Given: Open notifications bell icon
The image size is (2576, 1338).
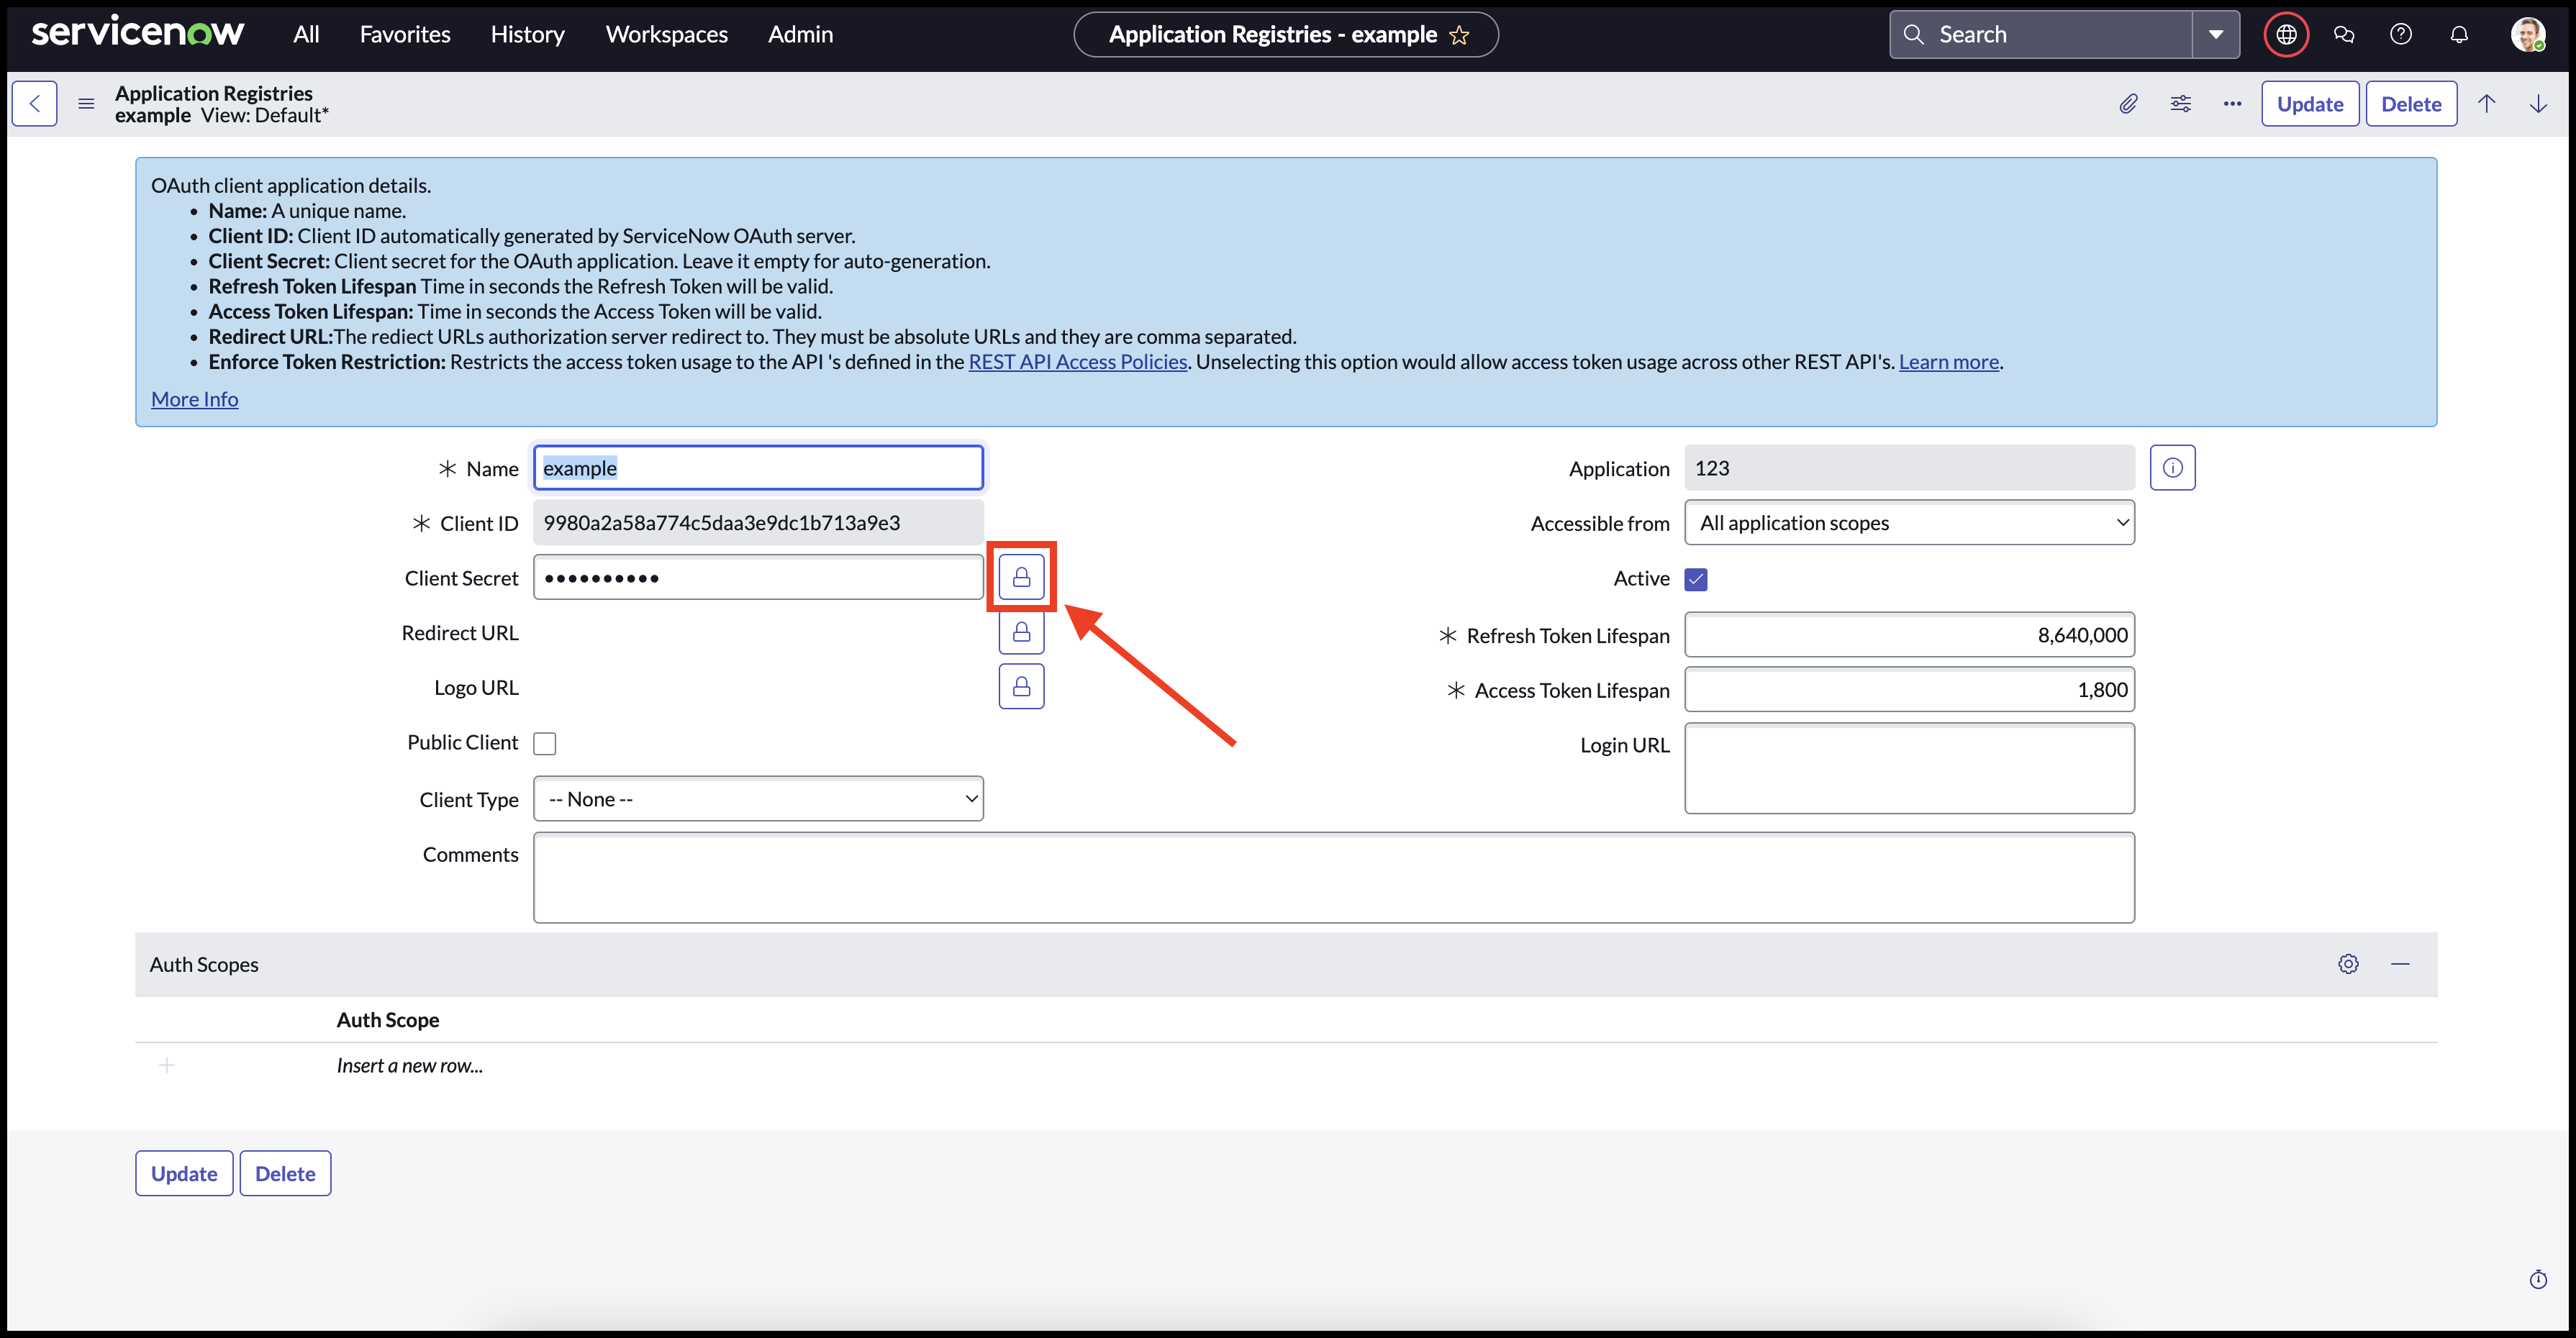Looking at the screenshot, I should click(x=2459, y=35).
